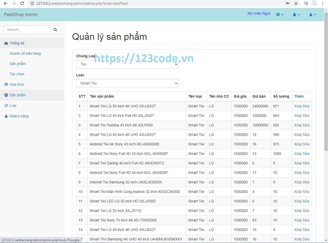Click the table icon next to Hóa Đơn
The height and width of the screenshot is (243, 328).
coord(6,85)
